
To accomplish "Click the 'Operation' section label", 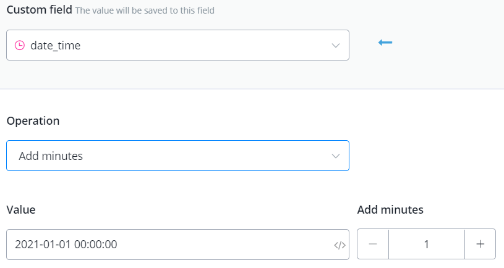I will 33,121.
